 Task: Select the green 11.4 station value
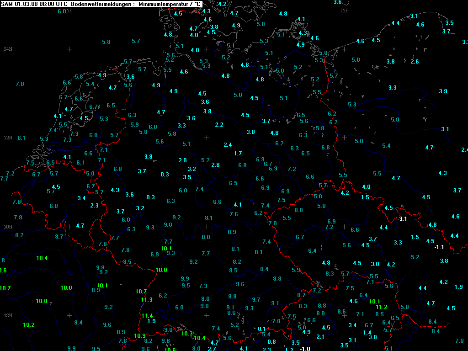(147, 316)
